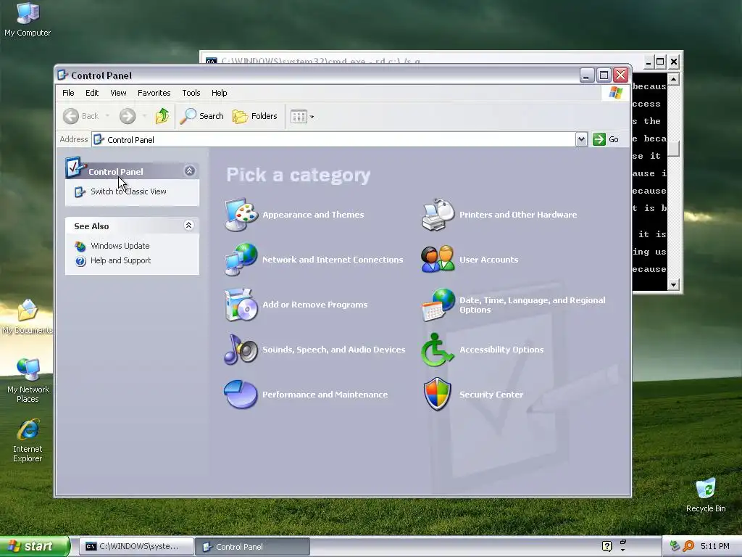This screenshot has height=557, width=742.
Task: Click Performance and Maintenance text link
Action: (325, 395)
